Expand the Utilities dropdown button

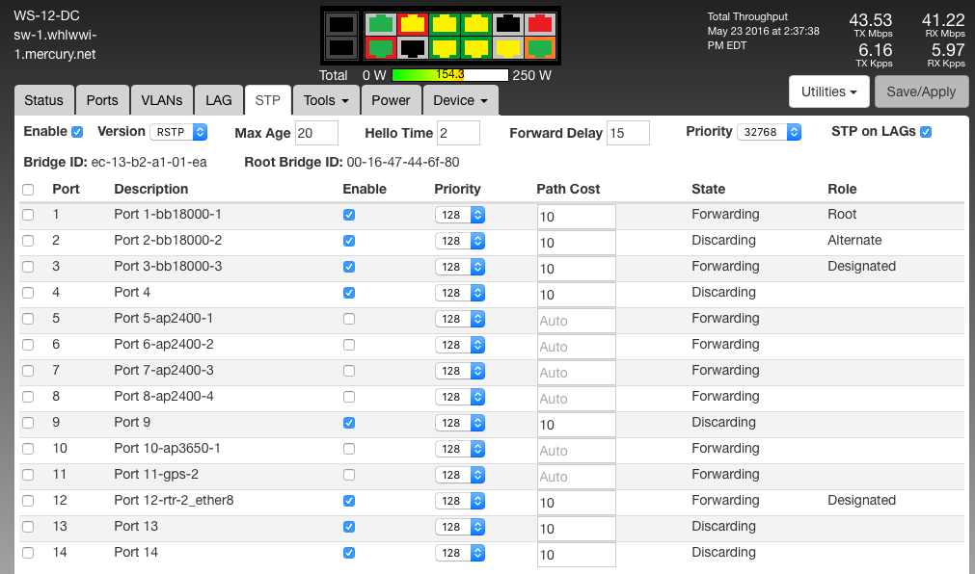pyautogui.click(x=829, y=91)
